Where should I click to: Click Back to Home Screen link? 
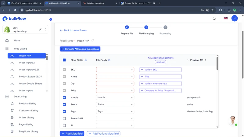(x=74, y=30)
